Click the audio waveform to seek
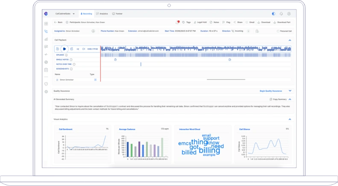The height and width of the screenshot is (186, 338). coord(196,49)
